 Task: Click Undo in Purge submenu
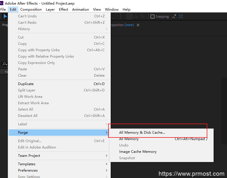tap(161, 145)
